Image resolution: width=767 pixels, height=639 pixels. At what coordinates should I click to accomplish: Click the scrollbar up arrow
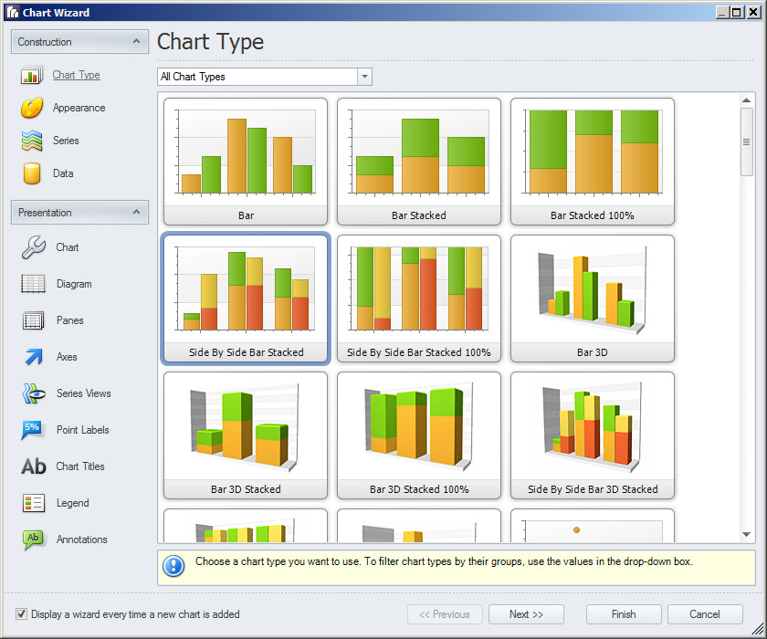pos(747,100)
